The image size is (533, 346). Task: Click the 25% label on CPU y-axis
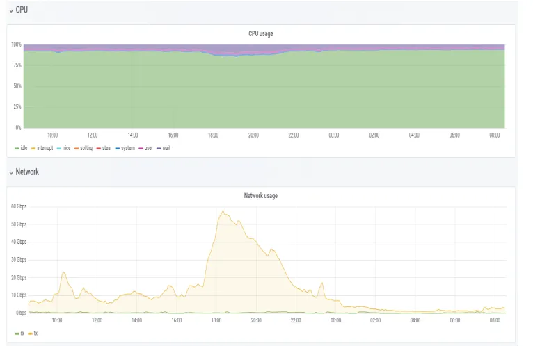click(17, 107)
